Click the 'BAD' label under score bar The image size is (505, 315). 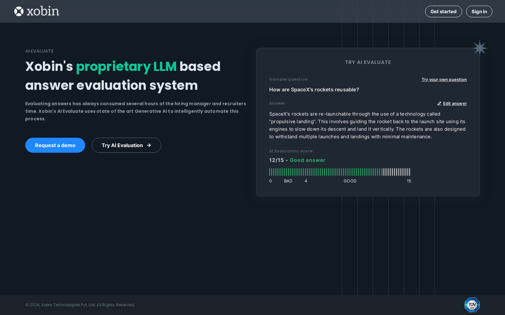288,181
